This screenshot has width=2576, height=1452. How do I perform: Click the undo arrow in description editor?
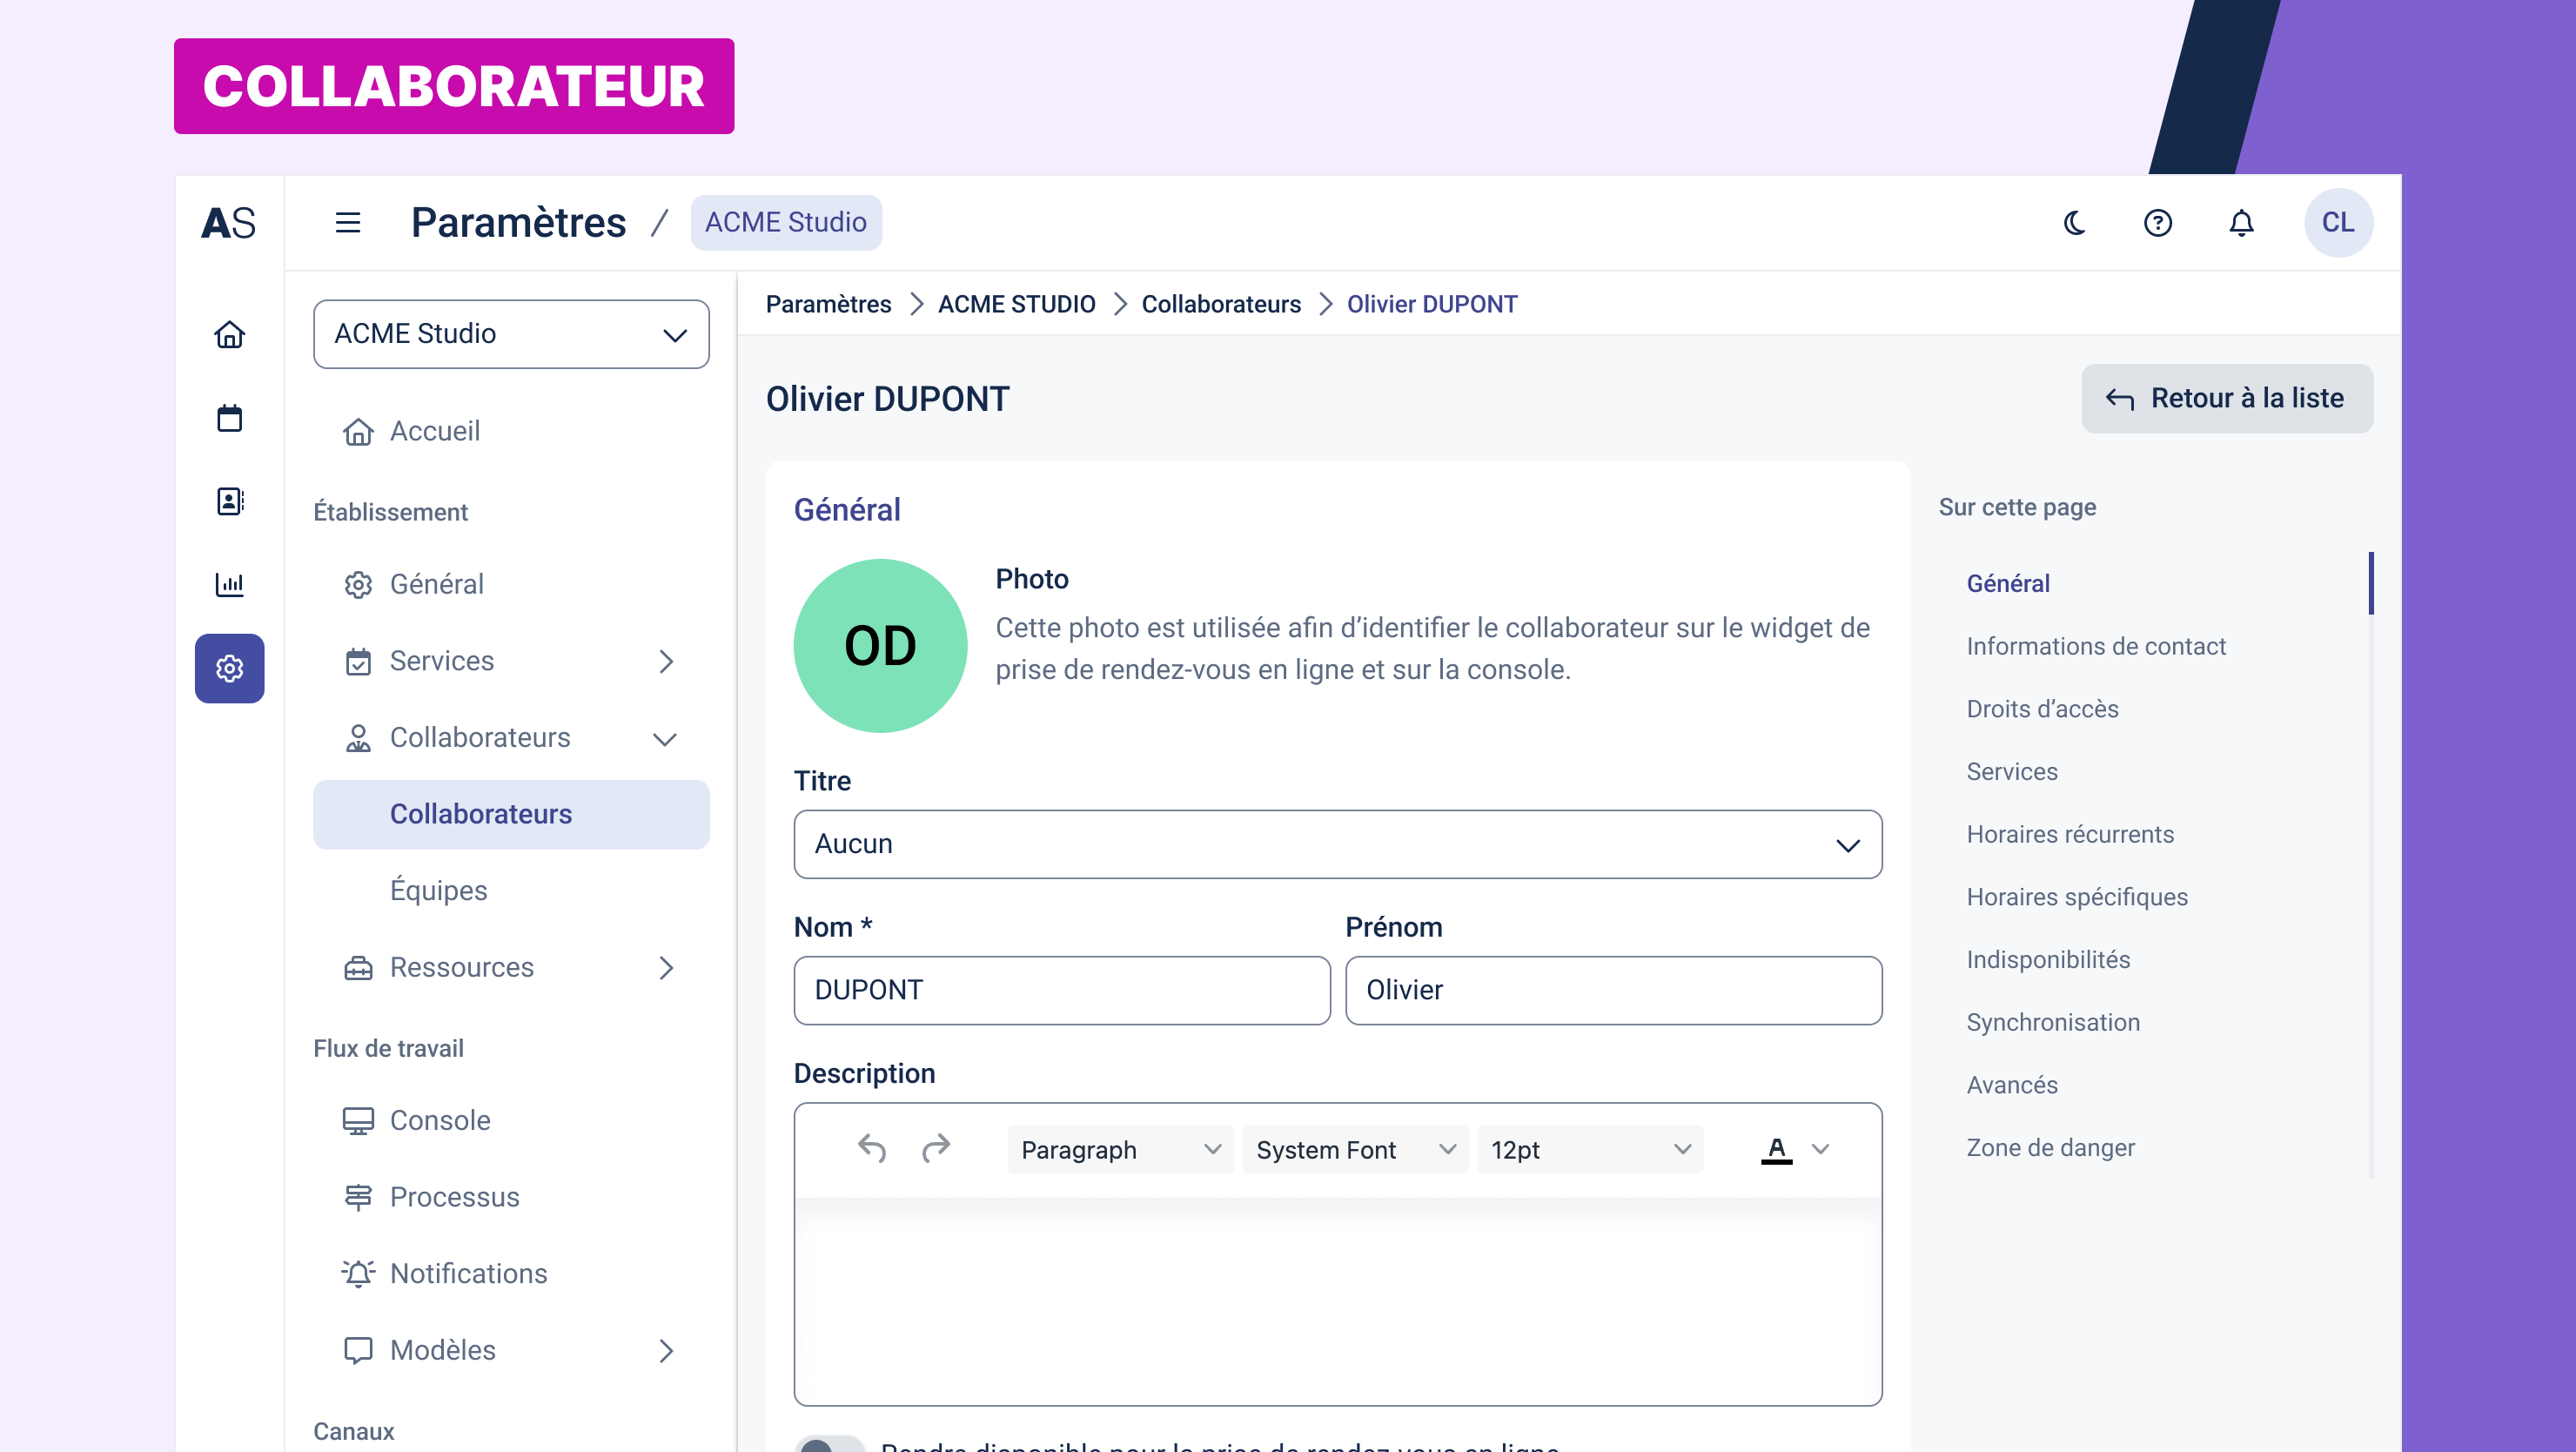click(871, 1149)
